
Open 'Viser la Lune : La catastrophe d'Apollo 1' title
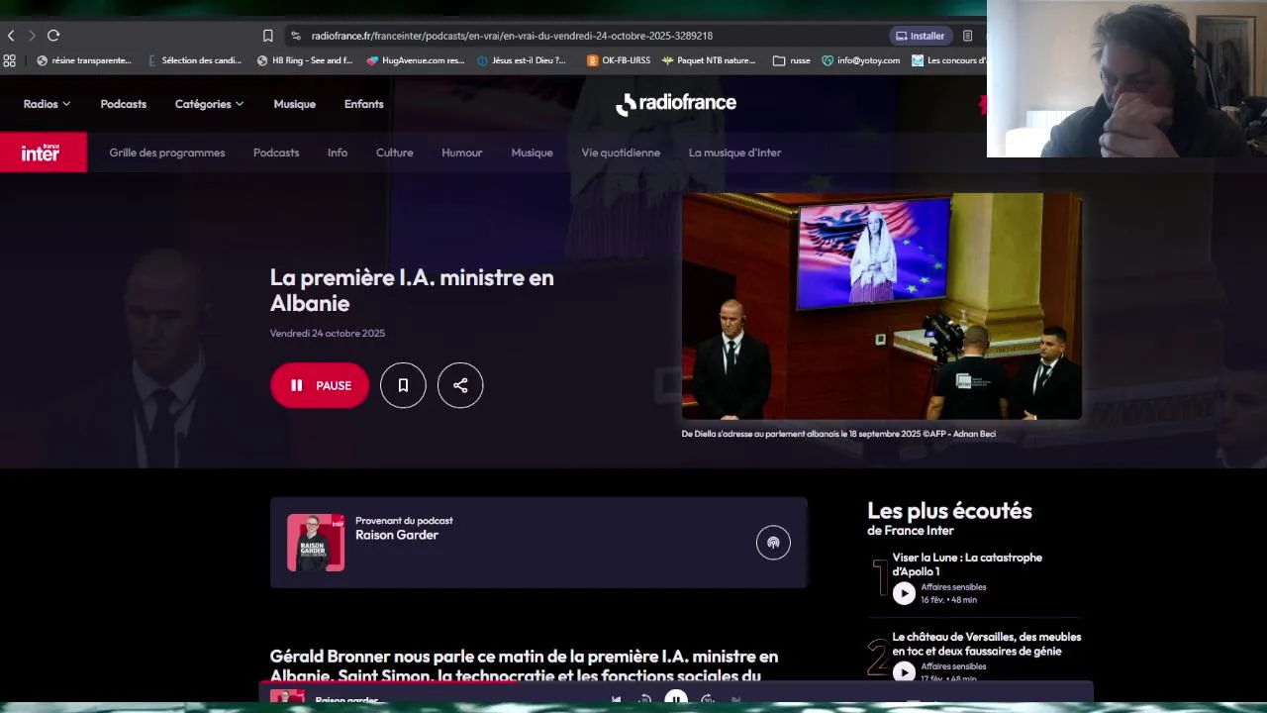[967, 564]
